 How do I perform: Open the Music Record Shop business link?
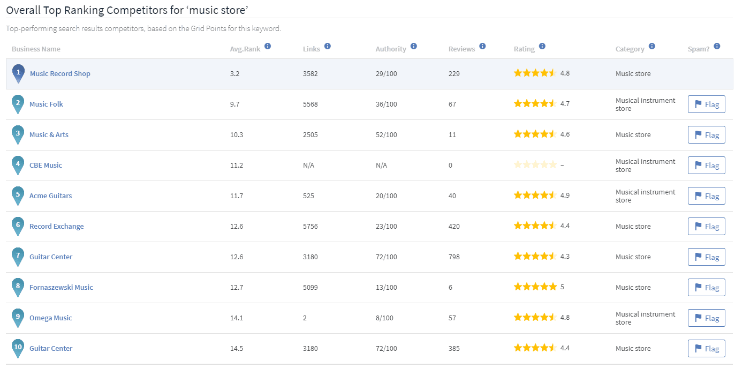pos(60,74)
